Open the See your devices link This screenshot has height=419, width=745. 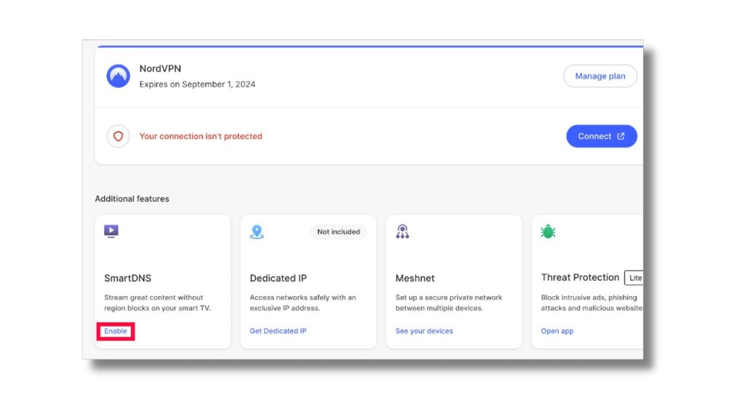point(424,331)
